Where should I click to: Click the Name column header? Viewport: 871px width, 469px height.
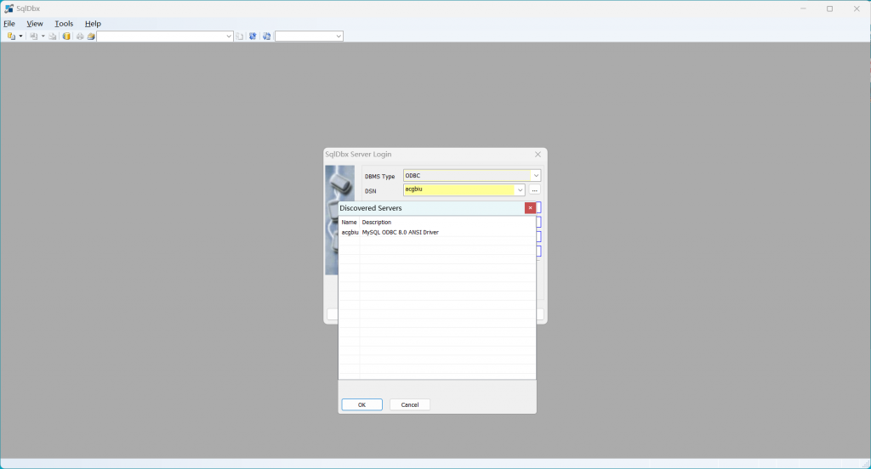[x=349, y=222]
